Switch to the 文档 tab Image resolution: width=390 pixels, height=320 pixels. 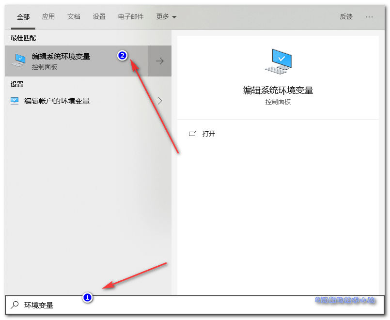pos(74,16)
